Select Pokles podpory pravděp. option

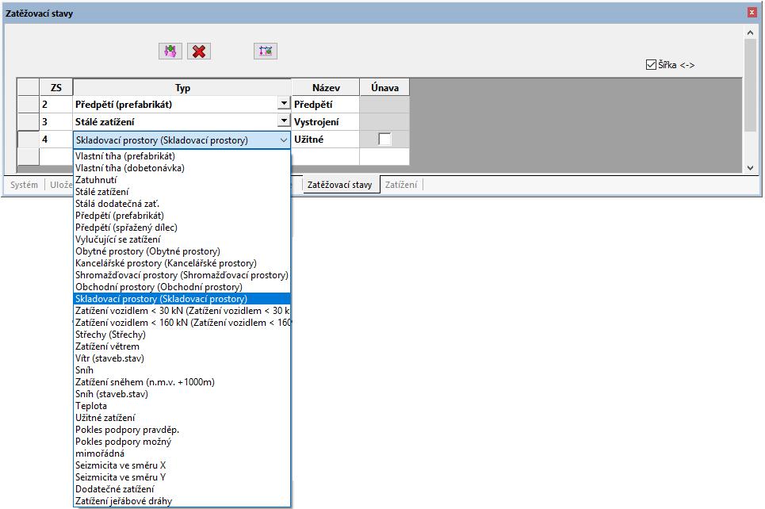coord(182,430)
